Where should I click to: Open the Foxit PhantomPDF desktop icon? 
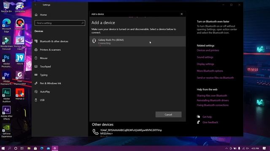[x=20, y=78]
